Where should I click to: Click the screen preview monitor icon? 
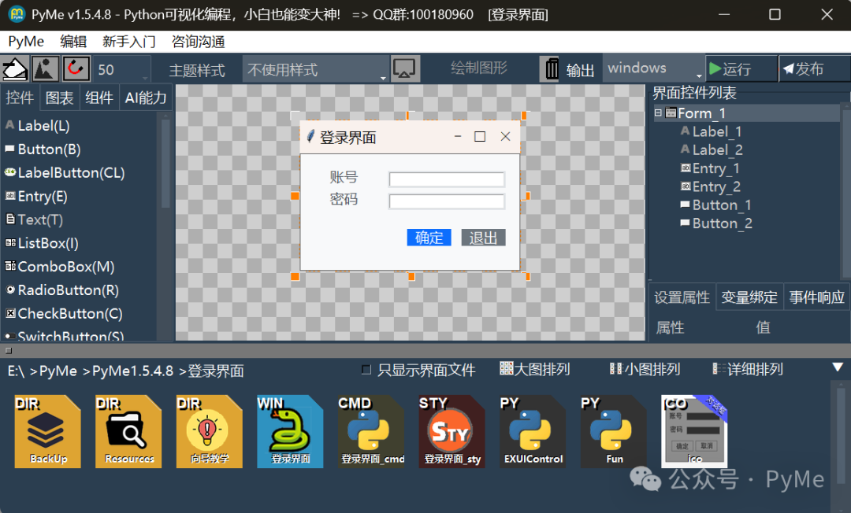pyautogui.click(x=405, y=68)
